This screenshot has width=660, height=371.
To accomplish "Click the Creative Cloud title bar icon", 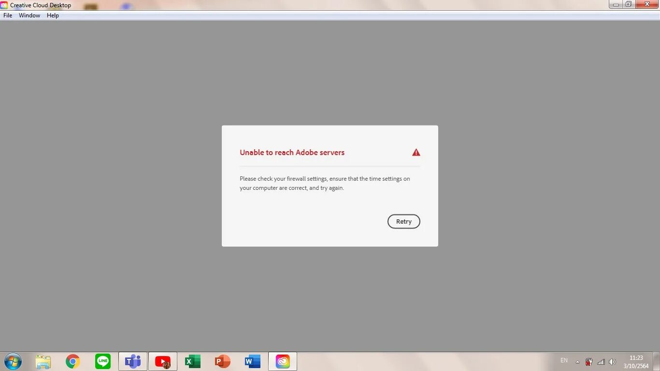I will coord(4,5).
